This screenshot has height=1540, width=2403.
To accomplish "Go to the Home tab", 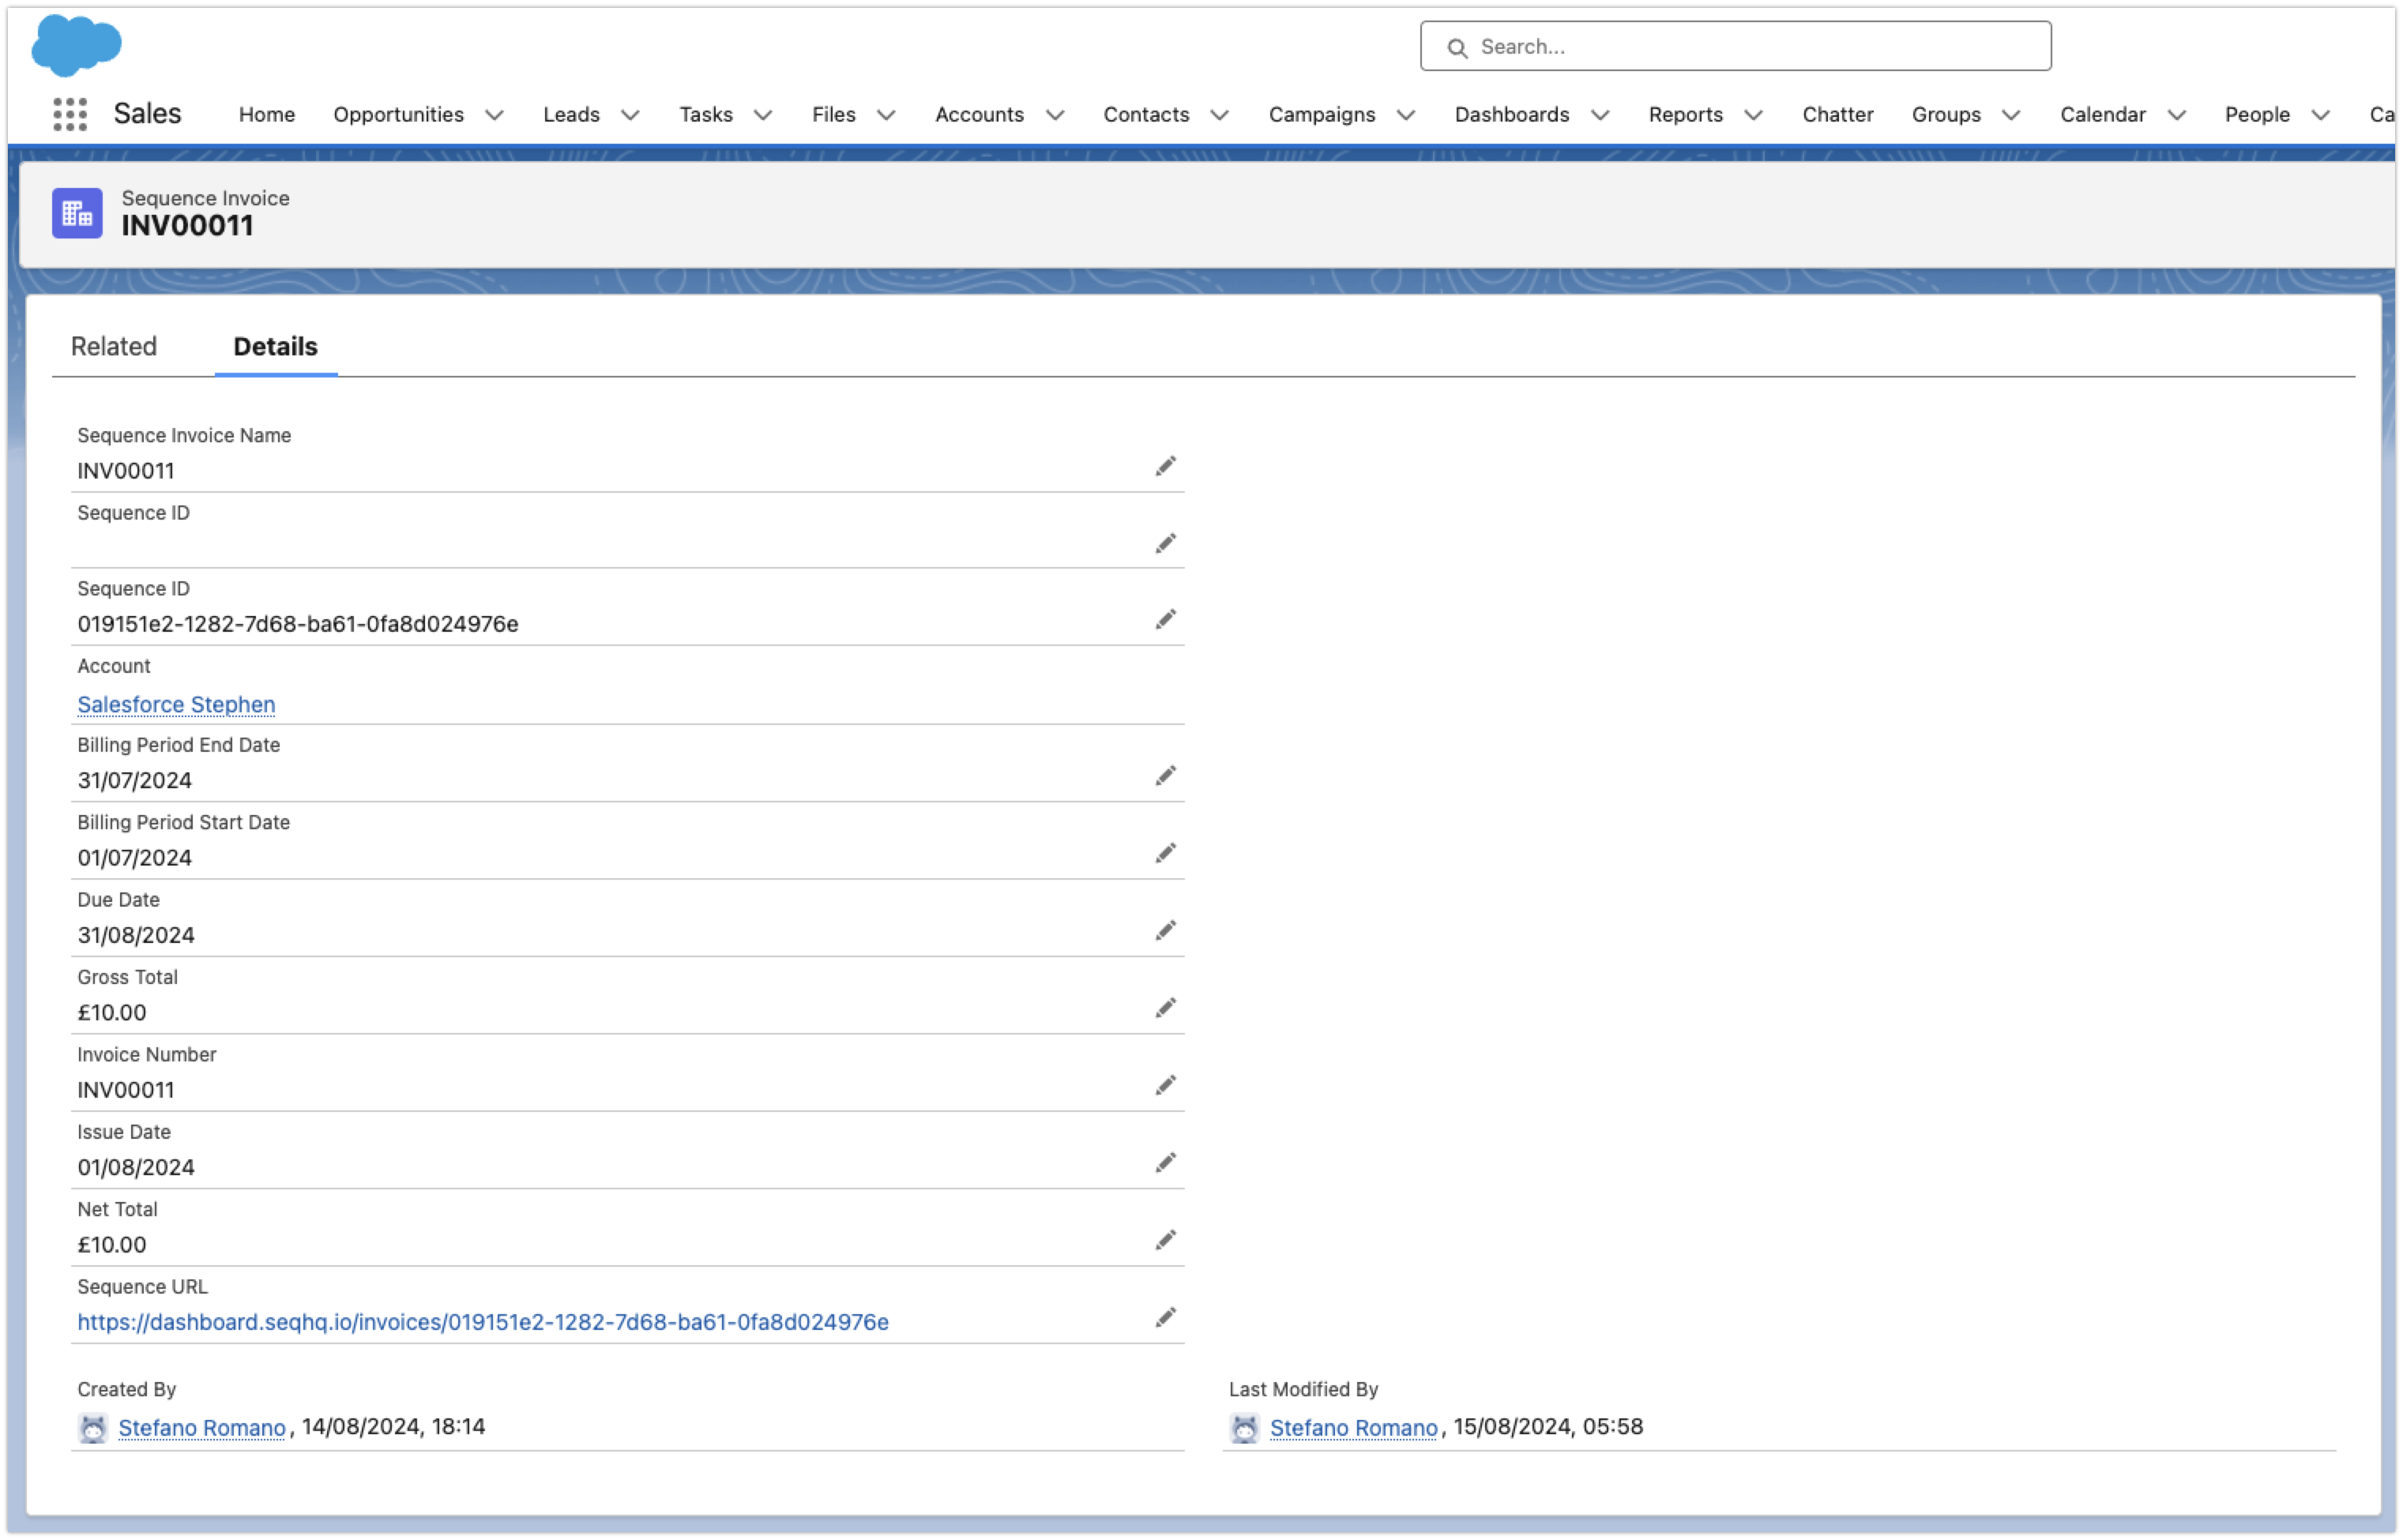I will click(267, 114).
